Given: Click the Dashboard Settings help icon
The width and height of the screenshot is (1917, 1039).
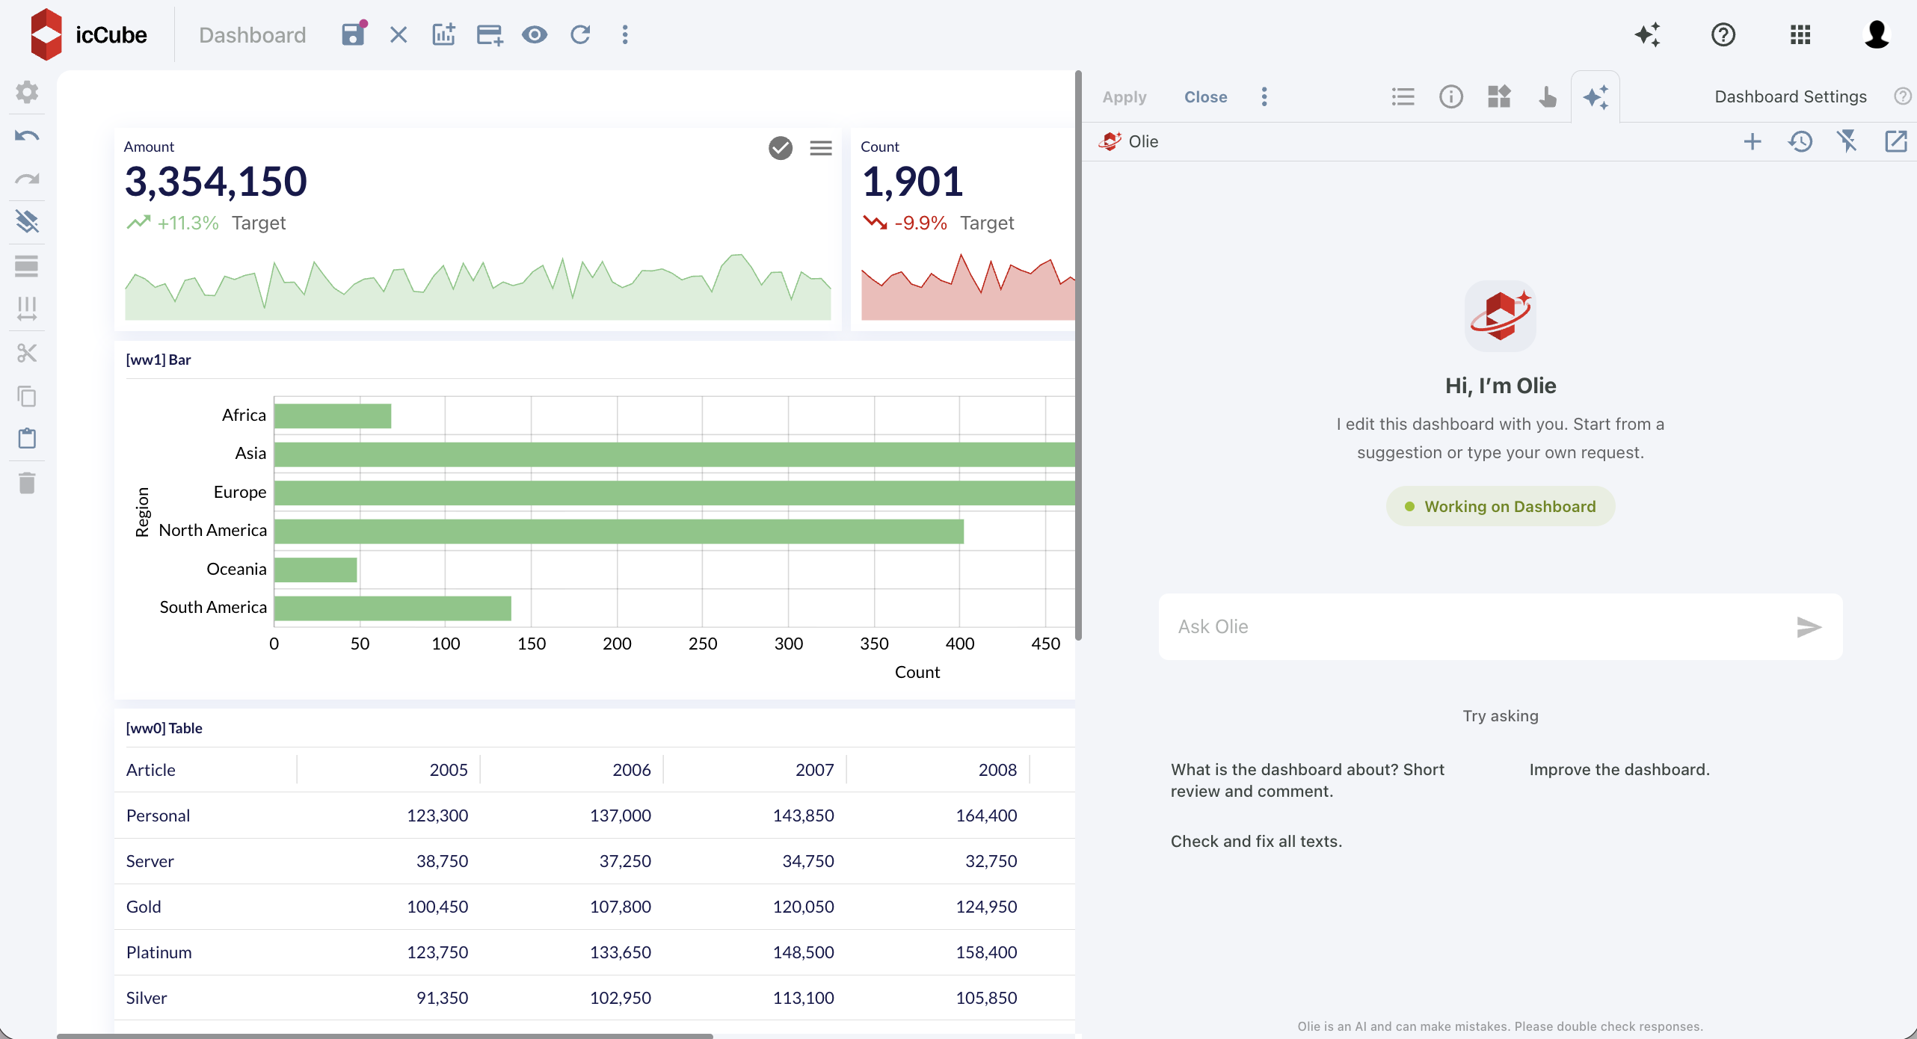Looking at the screenshot, I should pyautogui.click(x=1902, y=96).
